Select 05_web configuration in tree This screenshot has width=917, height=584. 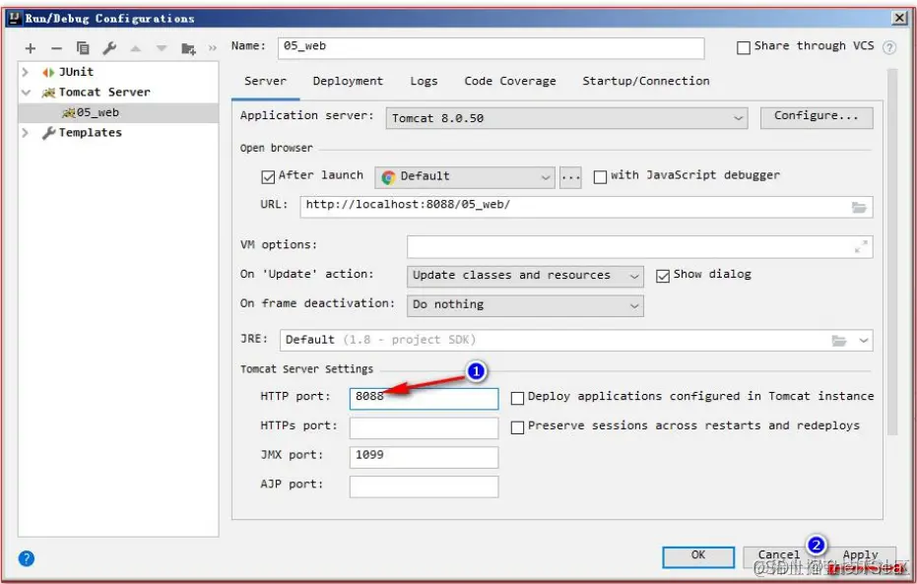click(x=118, y=113)
